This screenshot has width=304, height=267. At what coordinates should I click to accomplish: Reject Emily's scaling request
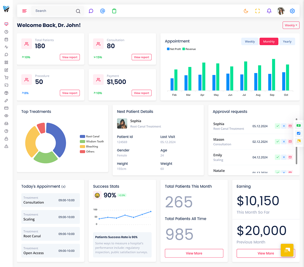[284, 157]
